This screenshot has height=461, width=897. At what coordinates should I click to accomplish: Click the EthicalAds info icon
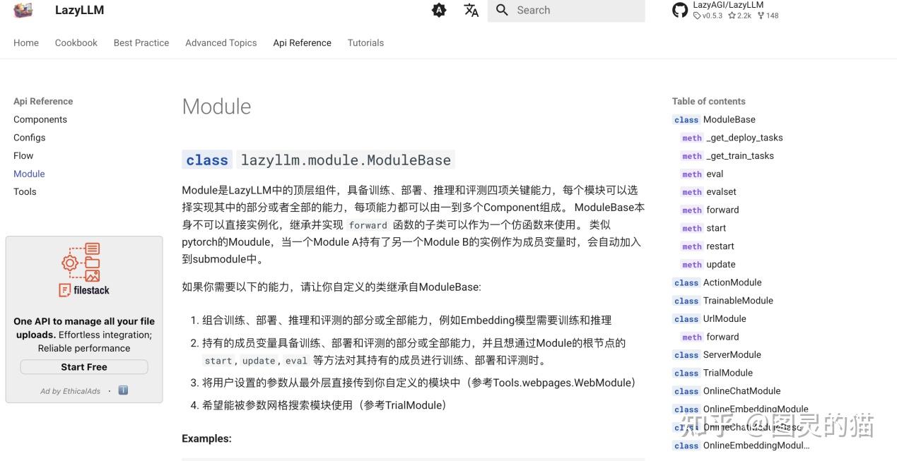click(123, 390)
